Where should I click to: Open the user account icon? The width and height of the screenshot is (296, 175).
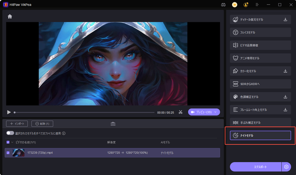pyautogui.click(x=246, y=5)
